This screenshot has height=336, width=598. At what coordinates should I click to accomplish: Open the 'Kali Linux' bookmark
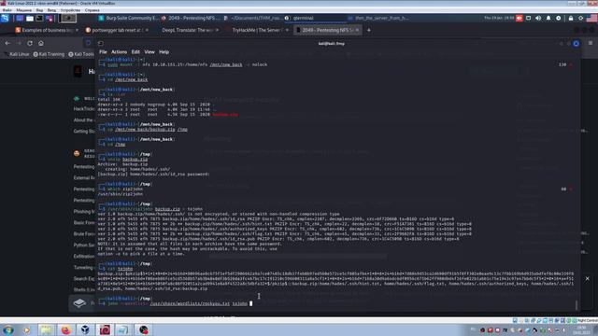[x=17, y=54]
